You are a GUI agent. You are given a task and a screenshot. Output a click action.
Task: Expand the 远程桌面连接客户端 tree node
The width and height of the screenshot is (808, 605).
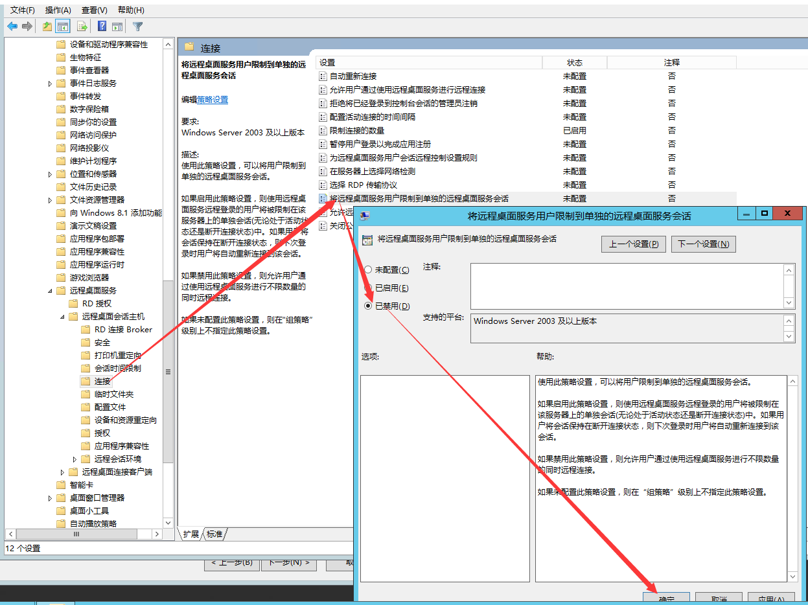[x=63, y=472]
